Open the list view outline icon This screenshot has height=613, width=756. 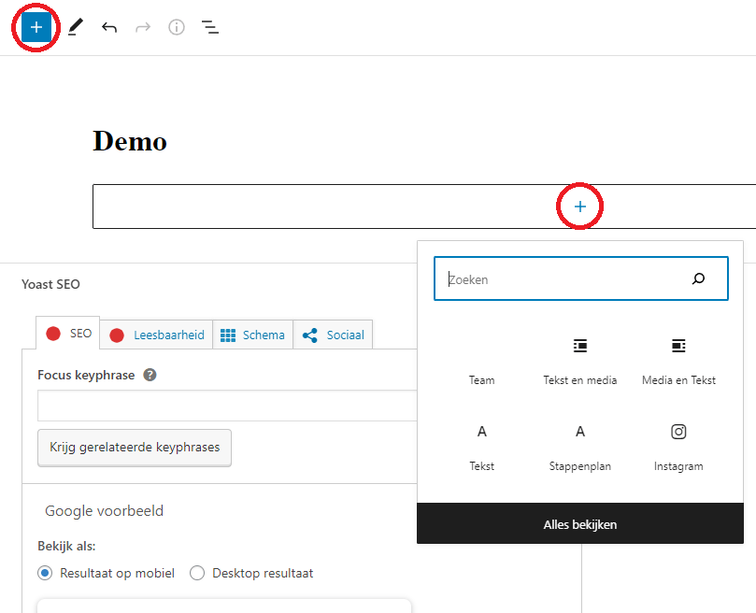click(x=210, y=27)
